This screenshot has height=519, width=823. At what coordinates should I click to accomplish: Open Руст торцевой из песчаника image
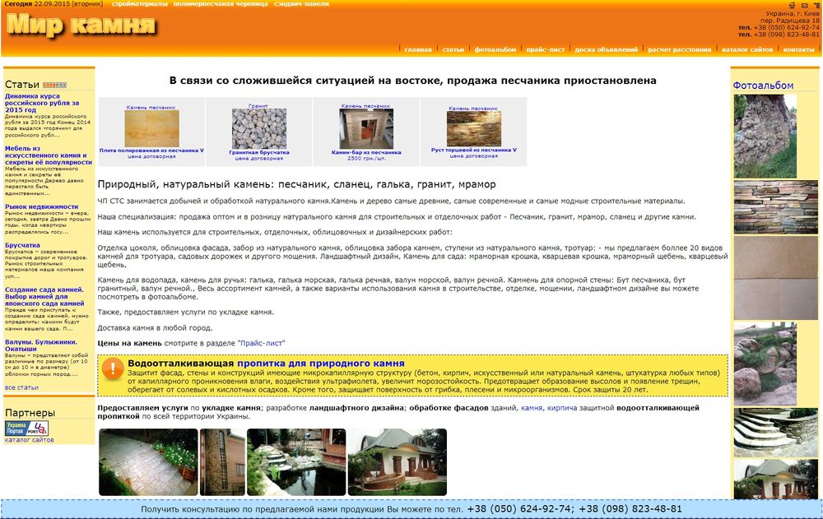coord(474,129)
